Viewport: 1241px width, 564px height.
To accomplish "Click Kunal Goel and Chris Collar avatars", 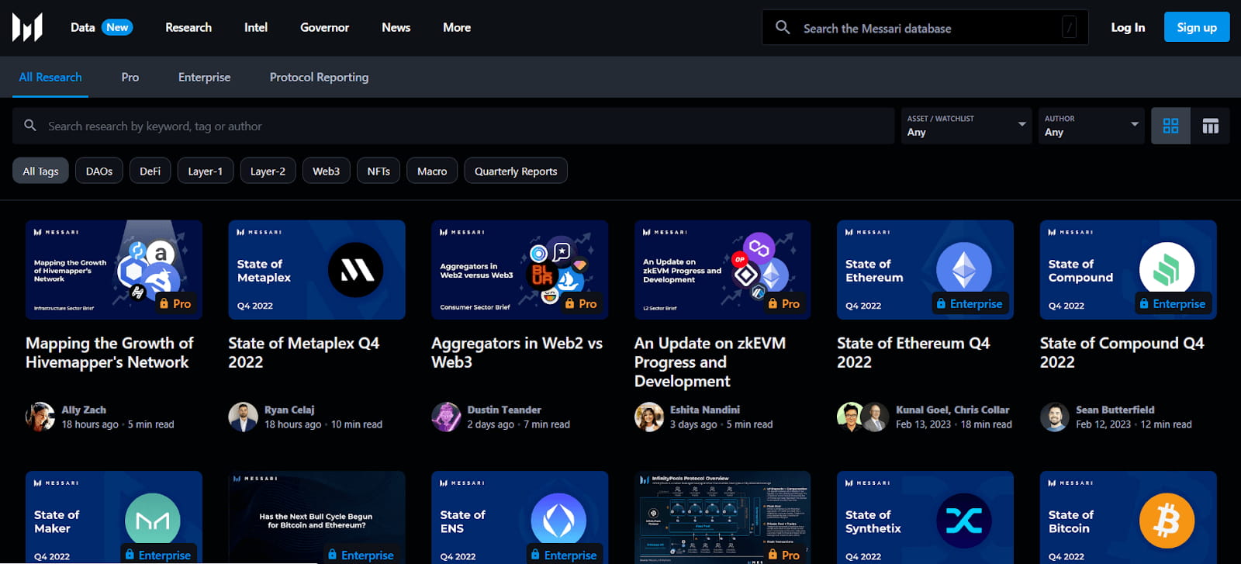I will click(x=863, y=417).
